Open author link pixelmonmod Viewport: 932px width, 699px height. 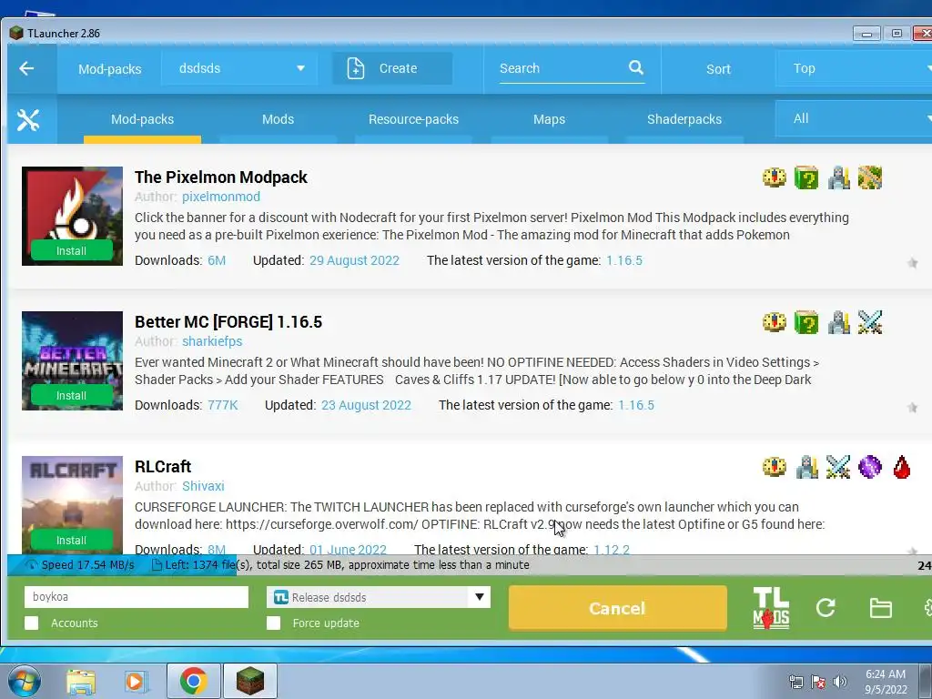221,197
